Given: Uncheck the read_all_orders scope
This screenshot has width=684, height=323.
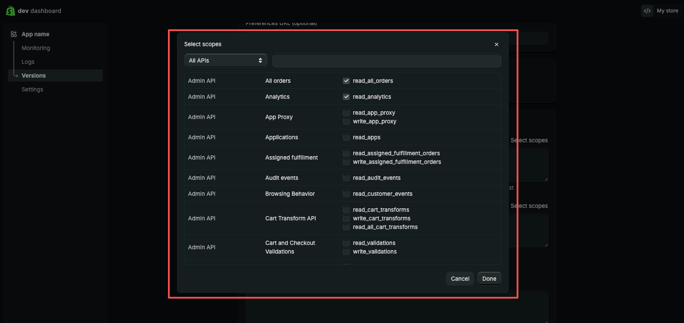Looking at the screenshot, I should pos(346,81).
